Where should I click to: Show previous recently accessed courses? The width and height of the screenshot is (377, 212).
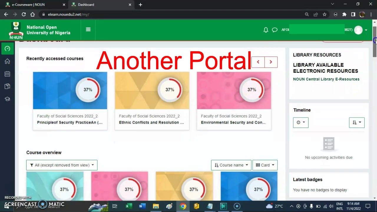pyautogui.click(x=258, y=62)
